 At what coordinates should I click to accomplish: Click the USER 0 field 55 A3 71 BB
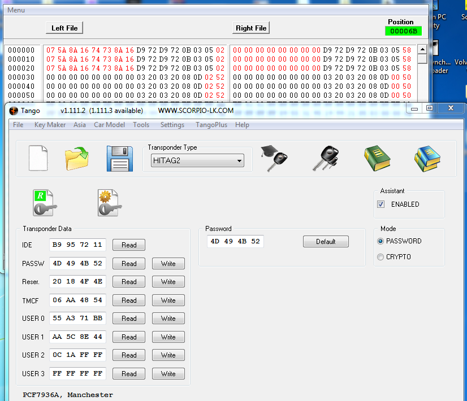pyautogui.click(x=77, y=319)
